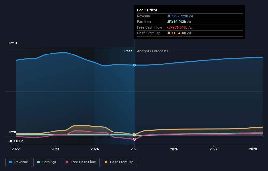Click the JP¥10.203b earnings value
This screenshot has height=171, width=268.
[177, 22]
